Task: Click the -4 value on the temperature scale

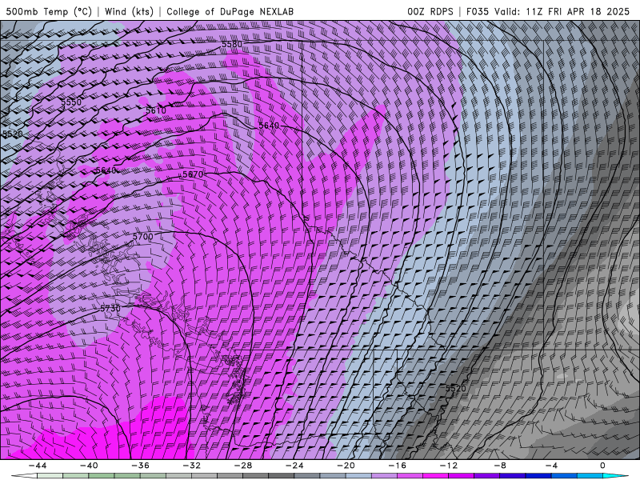Action: point(551,466)
